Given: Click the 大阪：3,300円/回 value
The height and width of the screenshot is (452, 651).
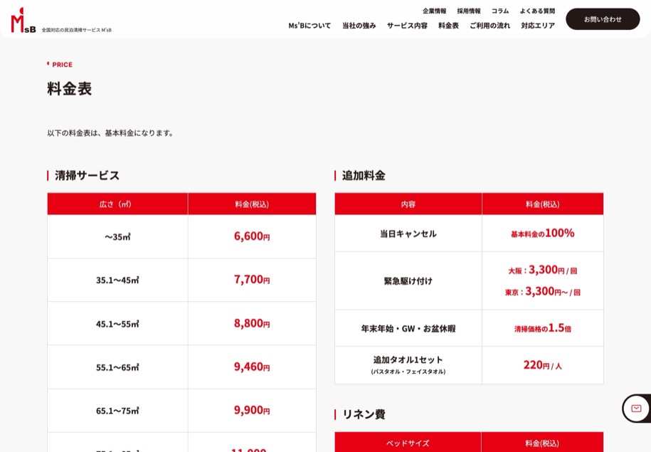Looking at the screenshot, I should (x=542, y=270).
